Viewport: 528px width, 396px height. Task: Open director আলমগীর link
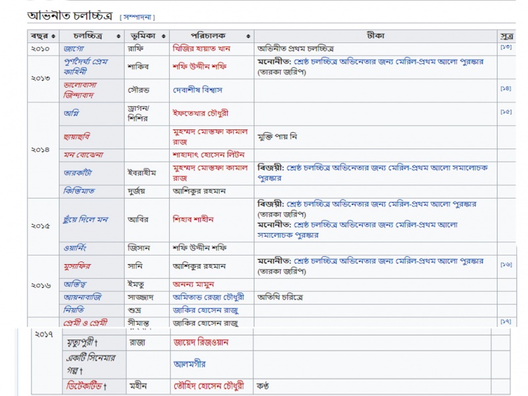click(189, 364)
